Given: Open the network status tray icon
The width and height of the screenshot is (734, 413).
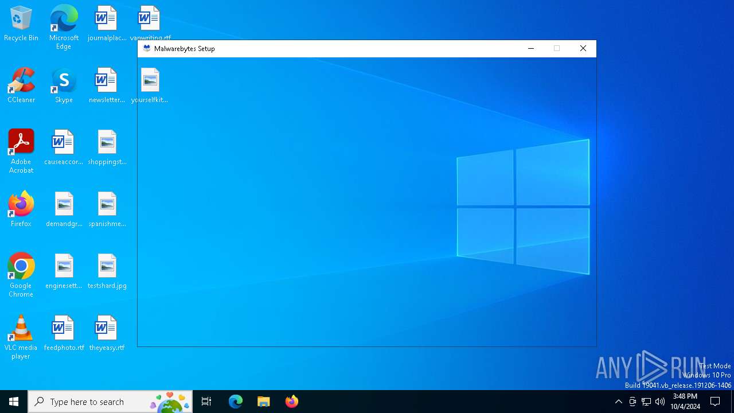Looking at the screenshot, I should (646, 402).
